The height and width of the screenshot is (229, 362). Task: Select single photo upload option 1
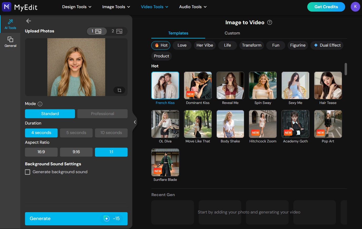[x=97, y=31]
